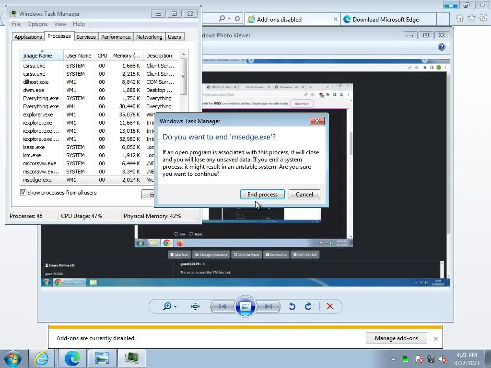Image resolution: width=491 pixels, height=368 pixels.
Task: Open the Help menu in Task Manager
Action: point(79,24)
